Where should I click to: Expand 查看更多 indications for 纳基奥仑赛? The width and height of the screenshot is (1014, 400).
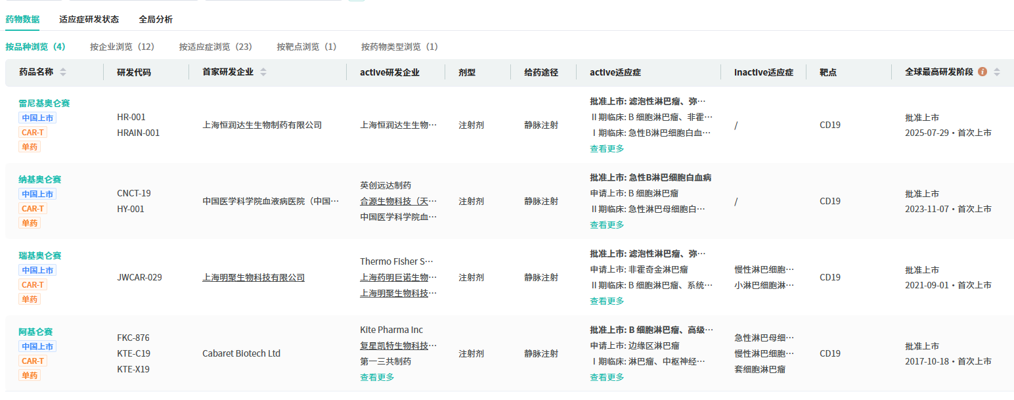(x=607, y=225)
